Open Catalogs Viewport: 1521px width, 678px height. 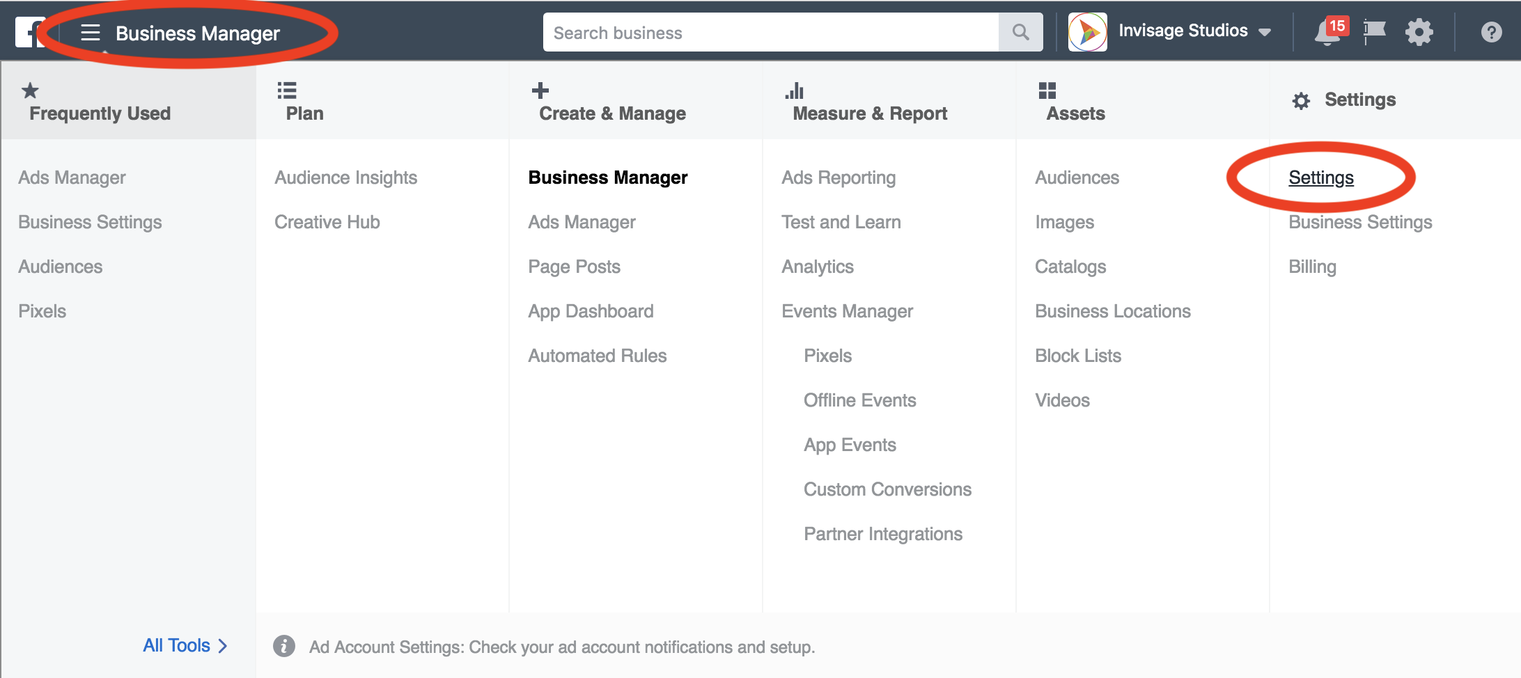pos(1070,267)
